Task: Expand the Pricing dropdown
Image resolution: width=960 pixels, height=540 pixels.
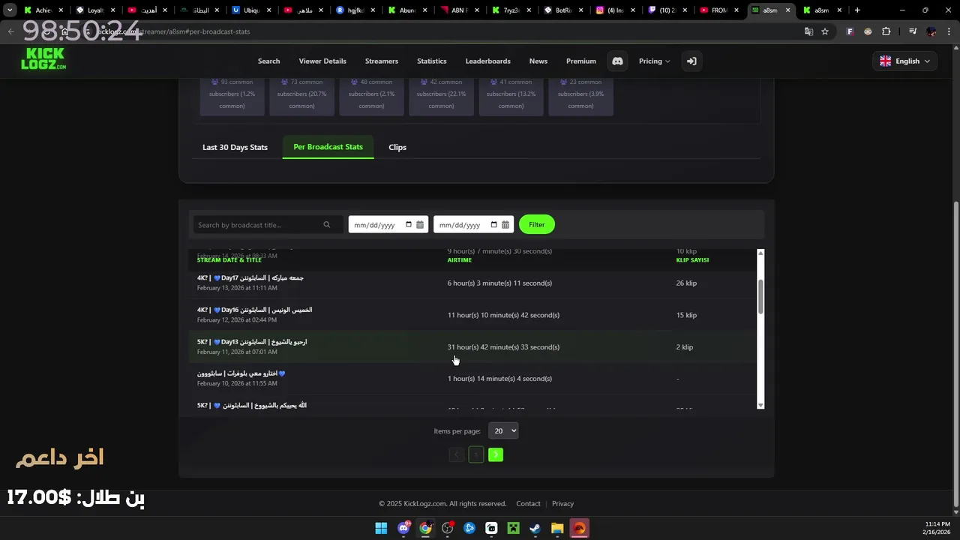Action: (x=654, y=61)
